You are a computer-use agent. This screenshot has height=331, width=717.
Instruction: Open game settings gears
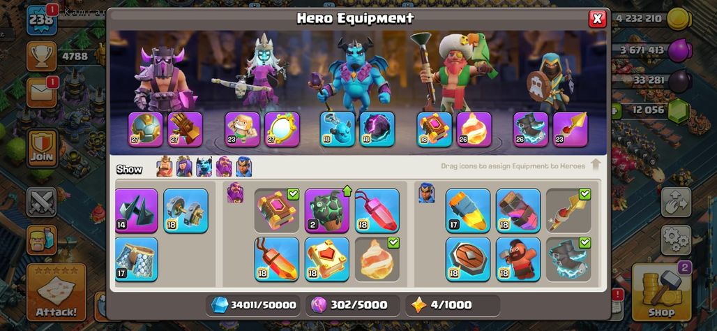tap(677, 240)
